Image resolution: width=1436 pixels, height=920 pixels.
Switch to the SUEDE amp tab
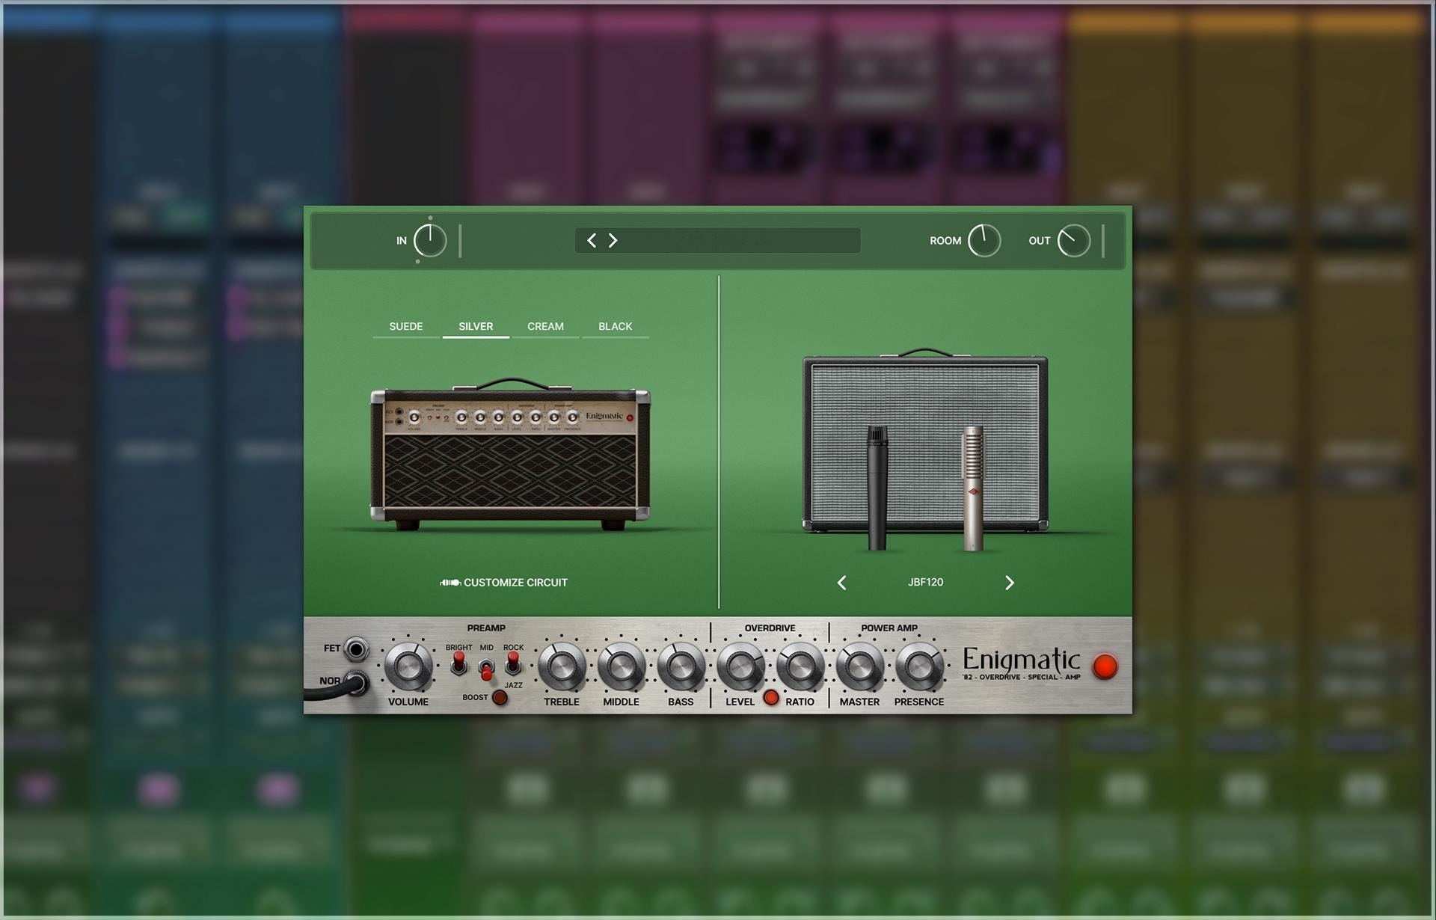406,326
